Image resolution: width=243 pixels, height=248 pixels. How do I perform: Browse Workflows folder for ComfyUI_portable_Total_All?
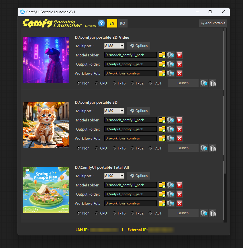pyautogui.click(x=162, y=203)
